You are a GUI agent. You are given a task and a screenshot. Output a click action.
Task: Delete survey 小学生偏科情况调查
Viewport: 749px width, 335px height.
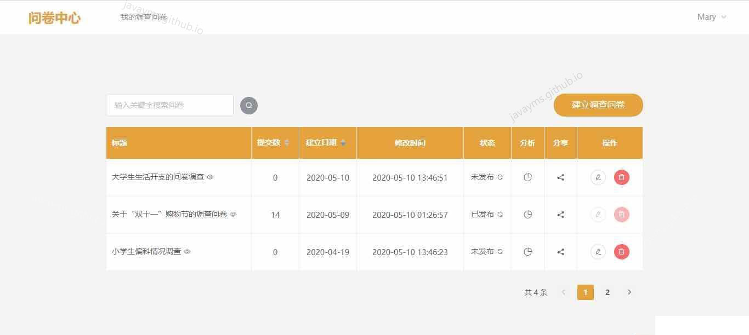[621, 252]
